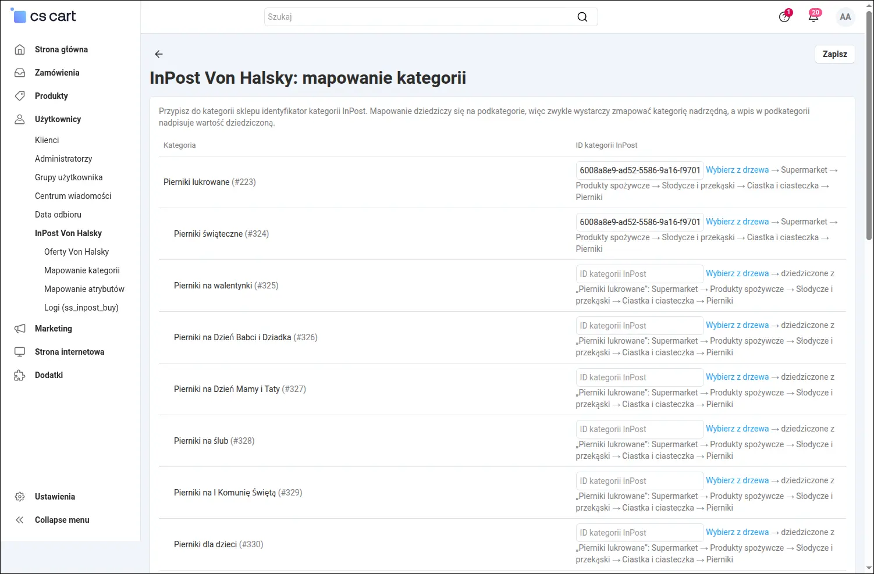Viewport: 874px width, 574px height.
Task: Click Wybierz z drzewa for Pierniki lukrowane
Action: pos(737,170)
